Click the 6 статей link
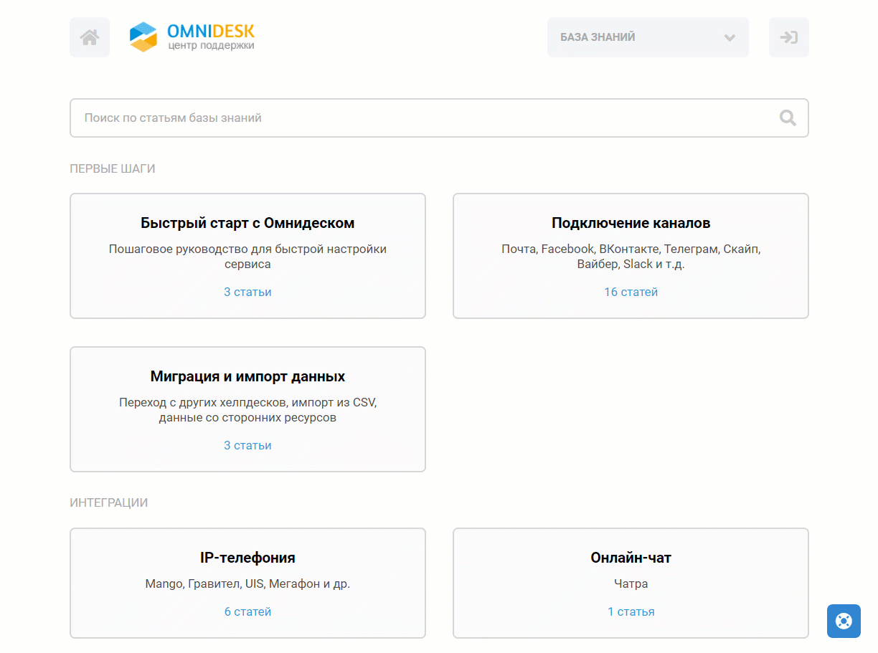The image size is (878, 653). coord(247,611)
